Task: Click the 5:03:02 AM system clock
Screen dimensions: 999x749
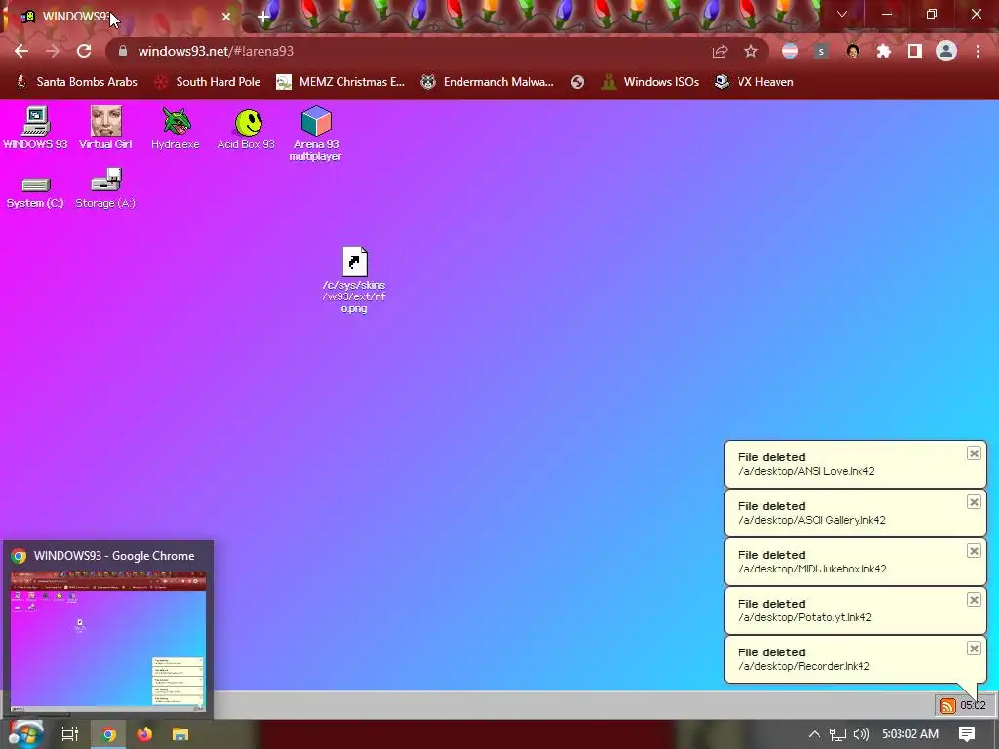Action: [x=910, y=734]
